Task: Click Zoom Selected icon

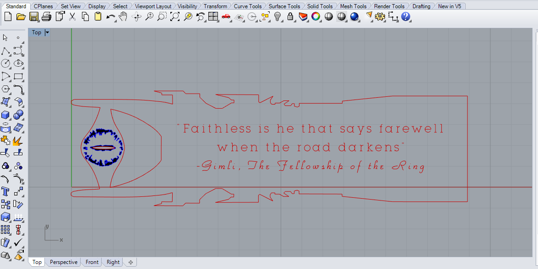Action: [x=188, y=16]
